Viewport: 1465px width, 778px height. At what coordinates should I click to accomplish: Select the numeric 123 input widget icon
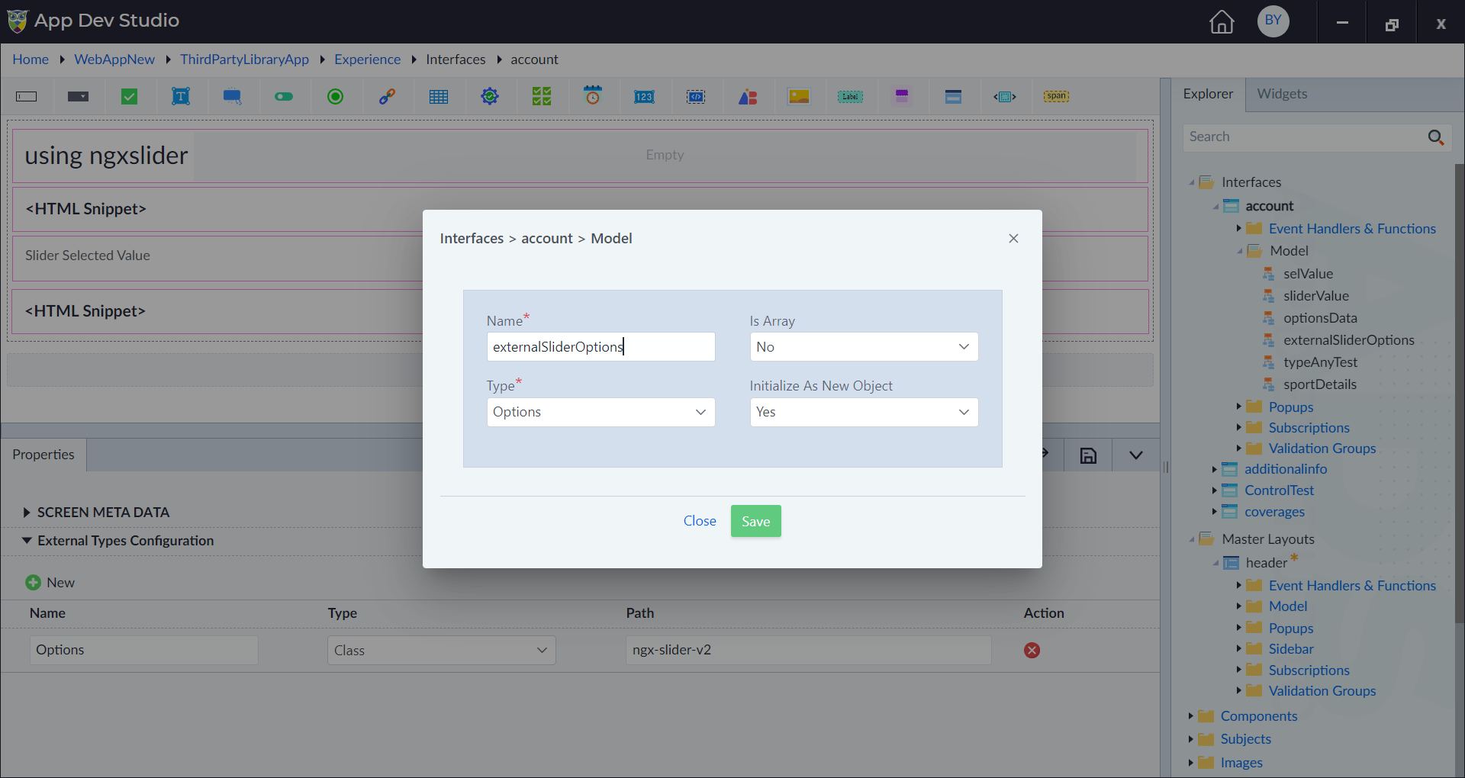coord(644,97)
